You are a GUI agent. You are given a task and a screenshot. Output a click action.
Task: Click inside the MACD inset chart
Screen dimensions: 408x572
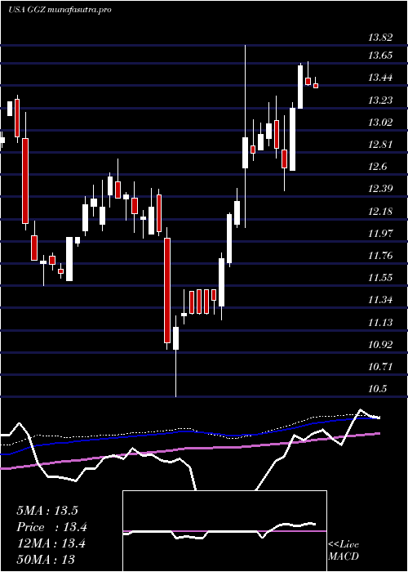[x=224, y=531]
